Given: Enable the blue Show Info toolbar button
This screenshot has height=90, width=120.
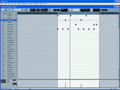Looking at the screenshot, I should click(x=5, y=10).
